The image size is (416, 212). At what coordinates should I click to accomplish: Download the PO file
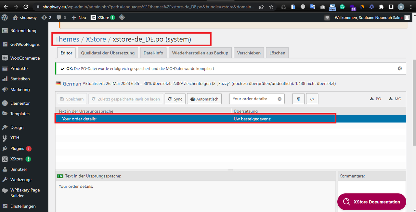click(375, 99)
